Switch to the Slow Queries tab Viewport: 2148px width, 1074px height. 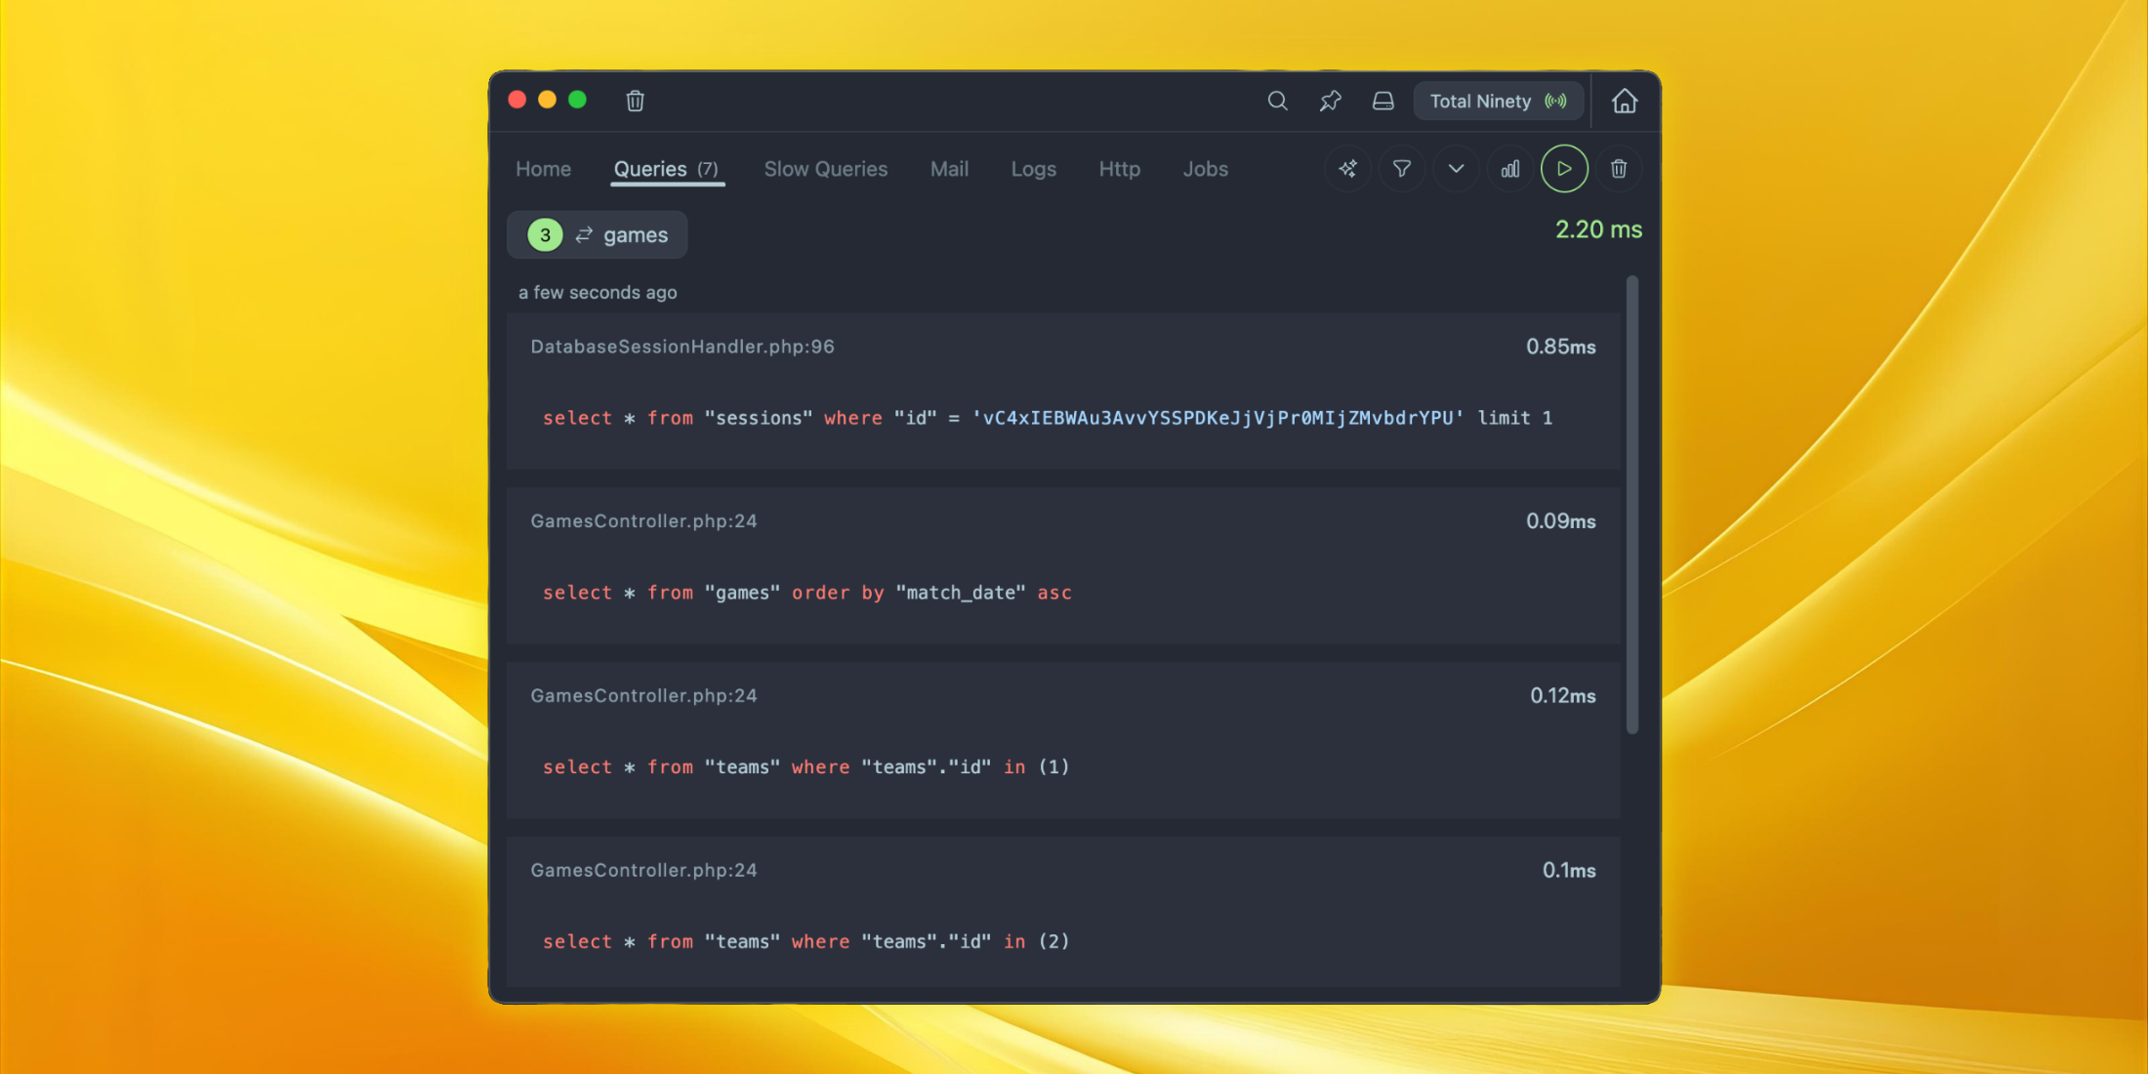(825, 169)
